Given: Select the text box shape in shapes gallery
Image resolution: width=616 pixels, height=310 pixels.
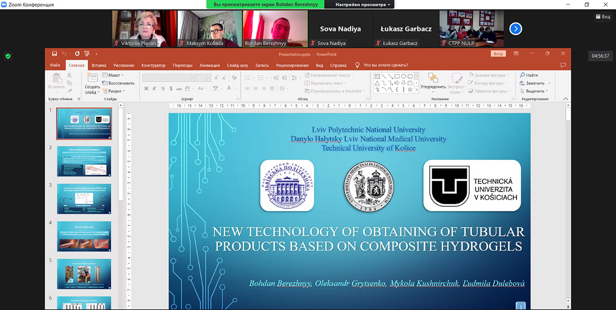Looking at the screenshot, I should [377, 76].
